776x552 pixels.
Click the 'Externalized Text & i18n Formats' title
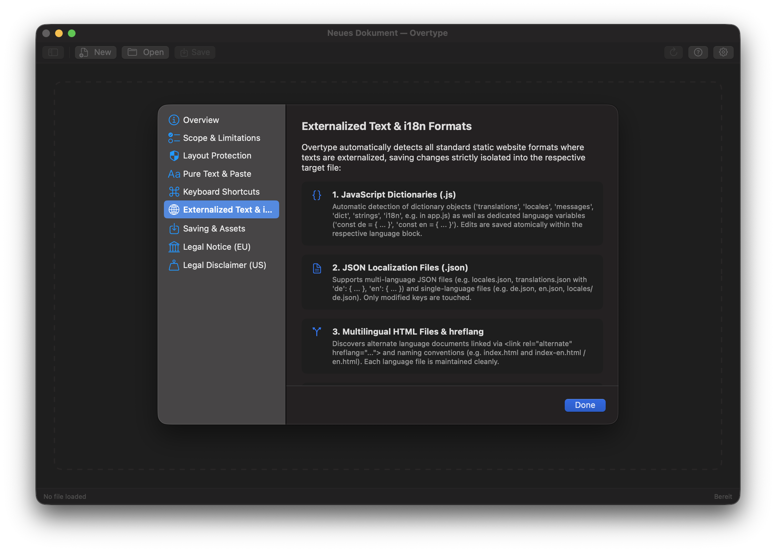point(386,126)
